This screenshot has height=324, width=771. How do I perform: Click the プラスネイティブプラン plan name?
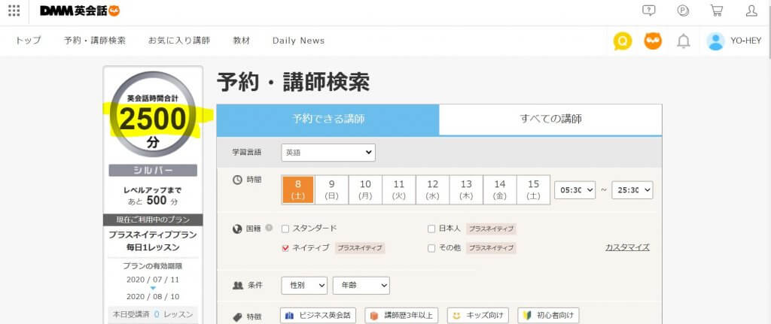tap(153, 235)
